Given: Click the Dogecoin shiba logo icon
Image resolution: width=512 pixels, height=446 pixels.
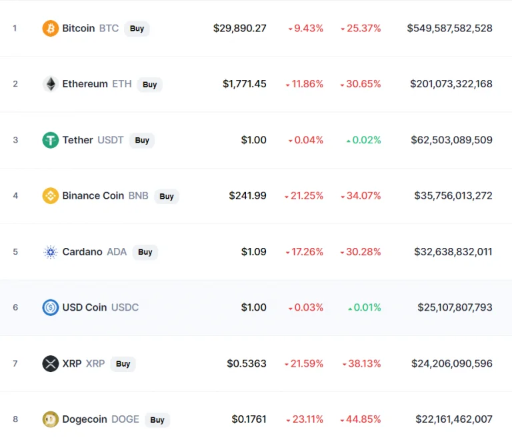Looking at the screenshot, I should click(x=51, y=419).
